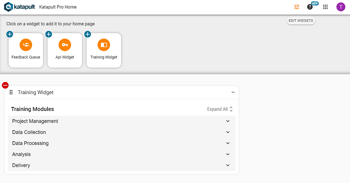The height and width of the screenshot is (183, 350).
Task: Click the Katapult logo
Action: pyautogui.click(x=19, y=7)
